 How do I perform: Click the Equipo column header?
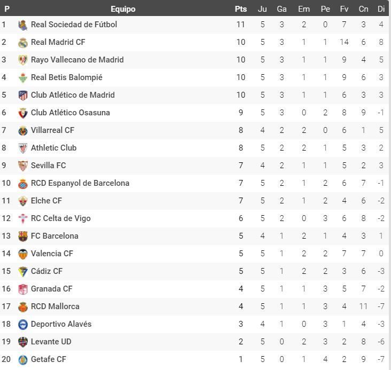click(123, 9)
